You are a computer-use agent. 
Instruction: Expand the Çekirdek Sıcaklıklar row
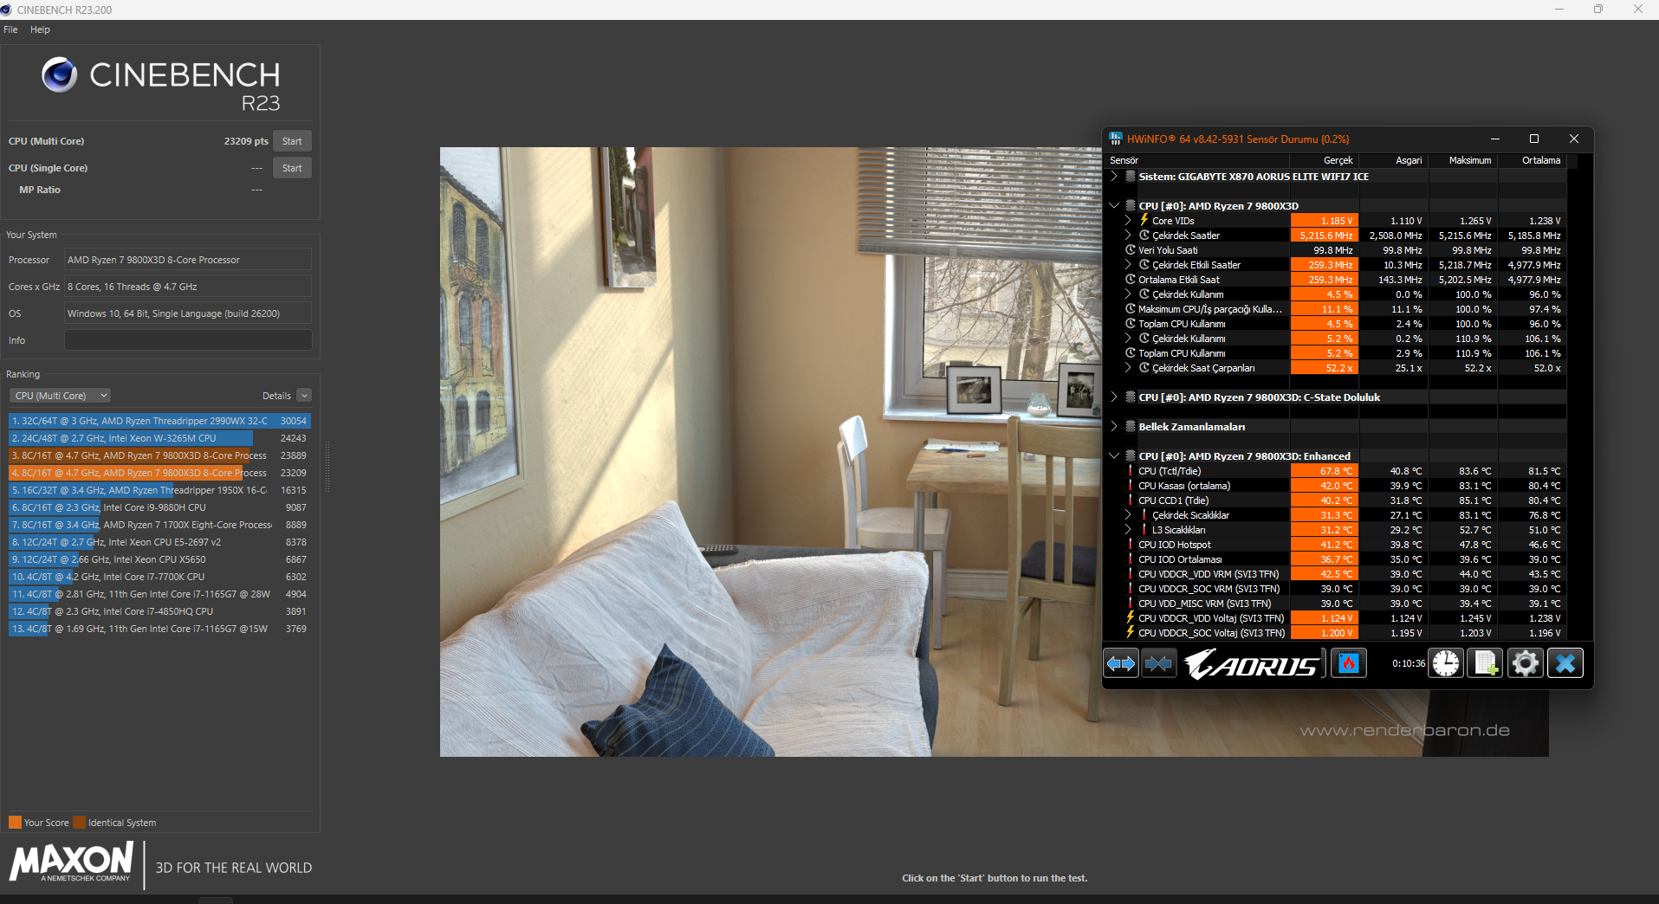[1128, 515]
